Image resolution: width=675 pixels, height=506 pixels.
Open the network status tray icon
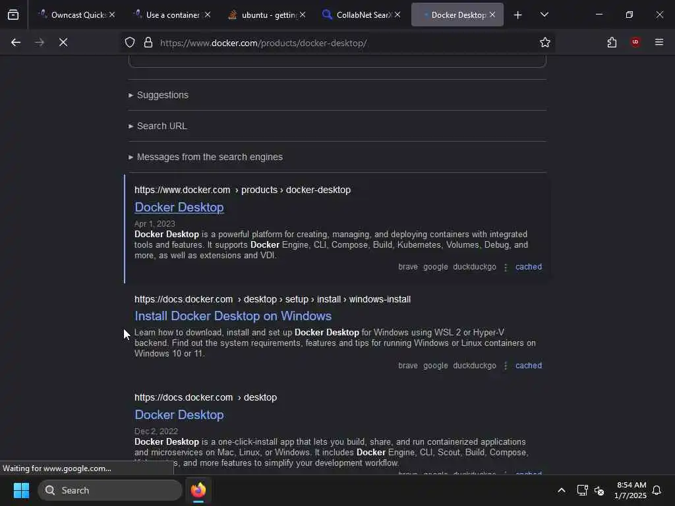coord(582,490)
